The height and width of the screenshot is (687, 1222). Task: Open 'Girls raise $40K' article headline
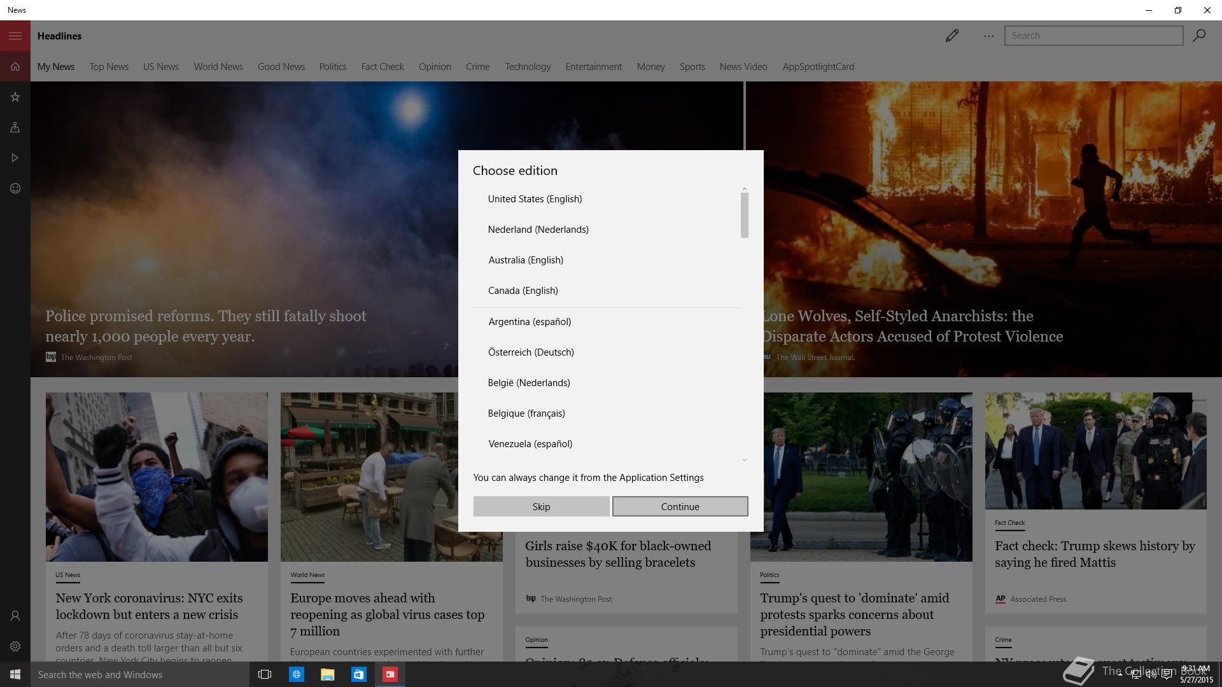tap(618, 554)
